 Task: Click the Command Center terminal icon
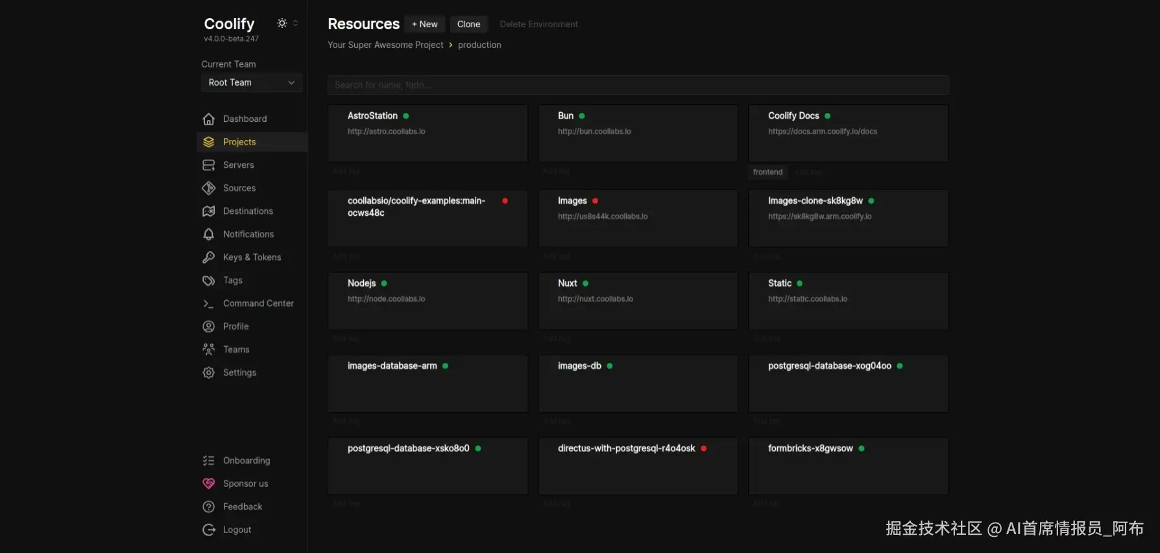pyautogui.click(x=208, y=303)
